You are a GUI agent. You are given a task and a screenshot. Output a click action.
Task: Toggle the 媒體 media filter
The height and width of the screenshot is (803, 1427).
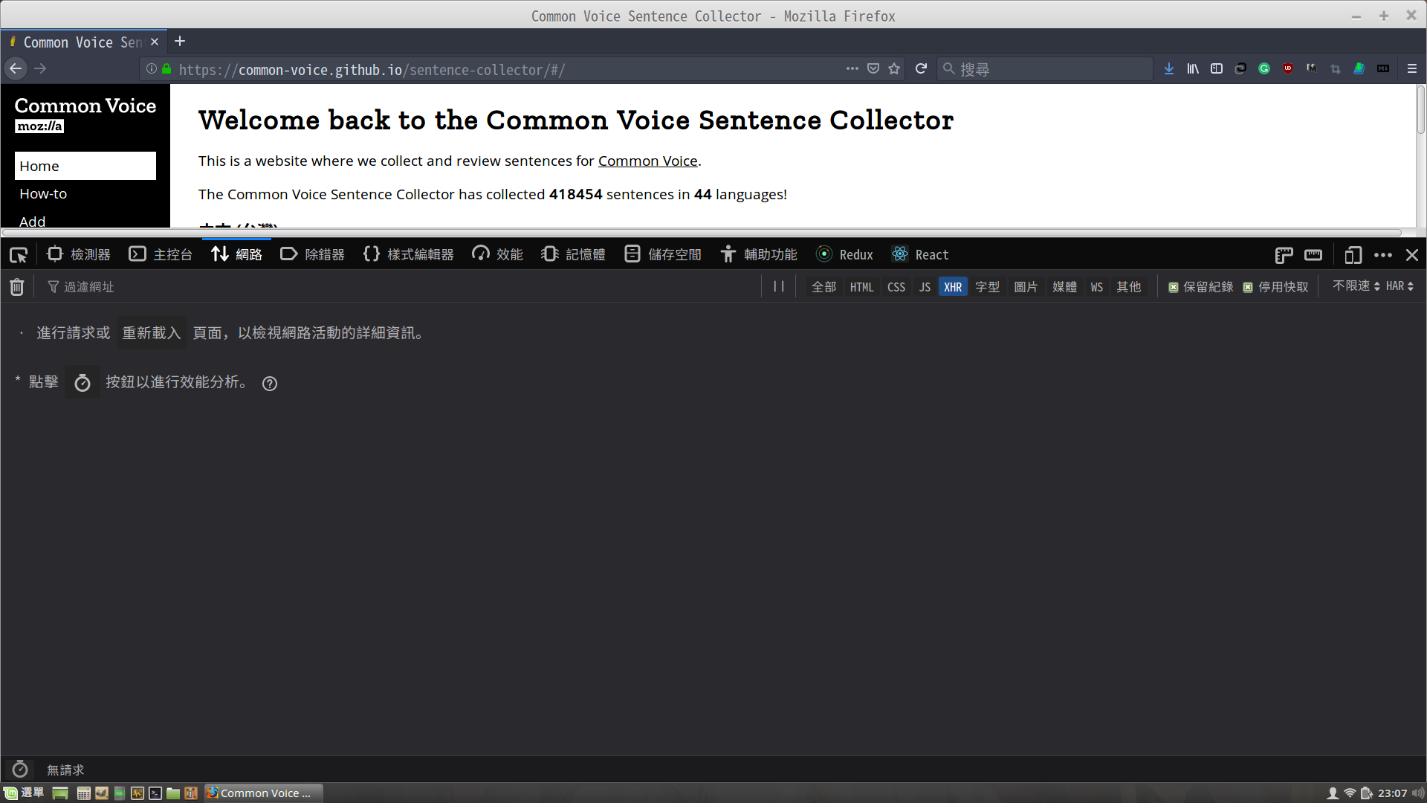point(1064,287)
